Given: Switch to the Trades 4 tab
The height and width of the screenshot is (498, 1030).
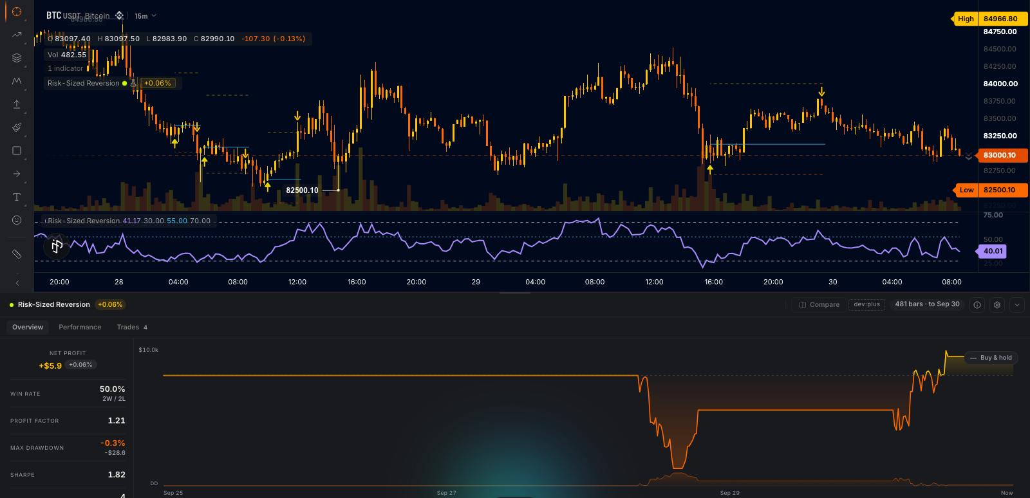Looking at the screenshot, I should pos(132,327).
